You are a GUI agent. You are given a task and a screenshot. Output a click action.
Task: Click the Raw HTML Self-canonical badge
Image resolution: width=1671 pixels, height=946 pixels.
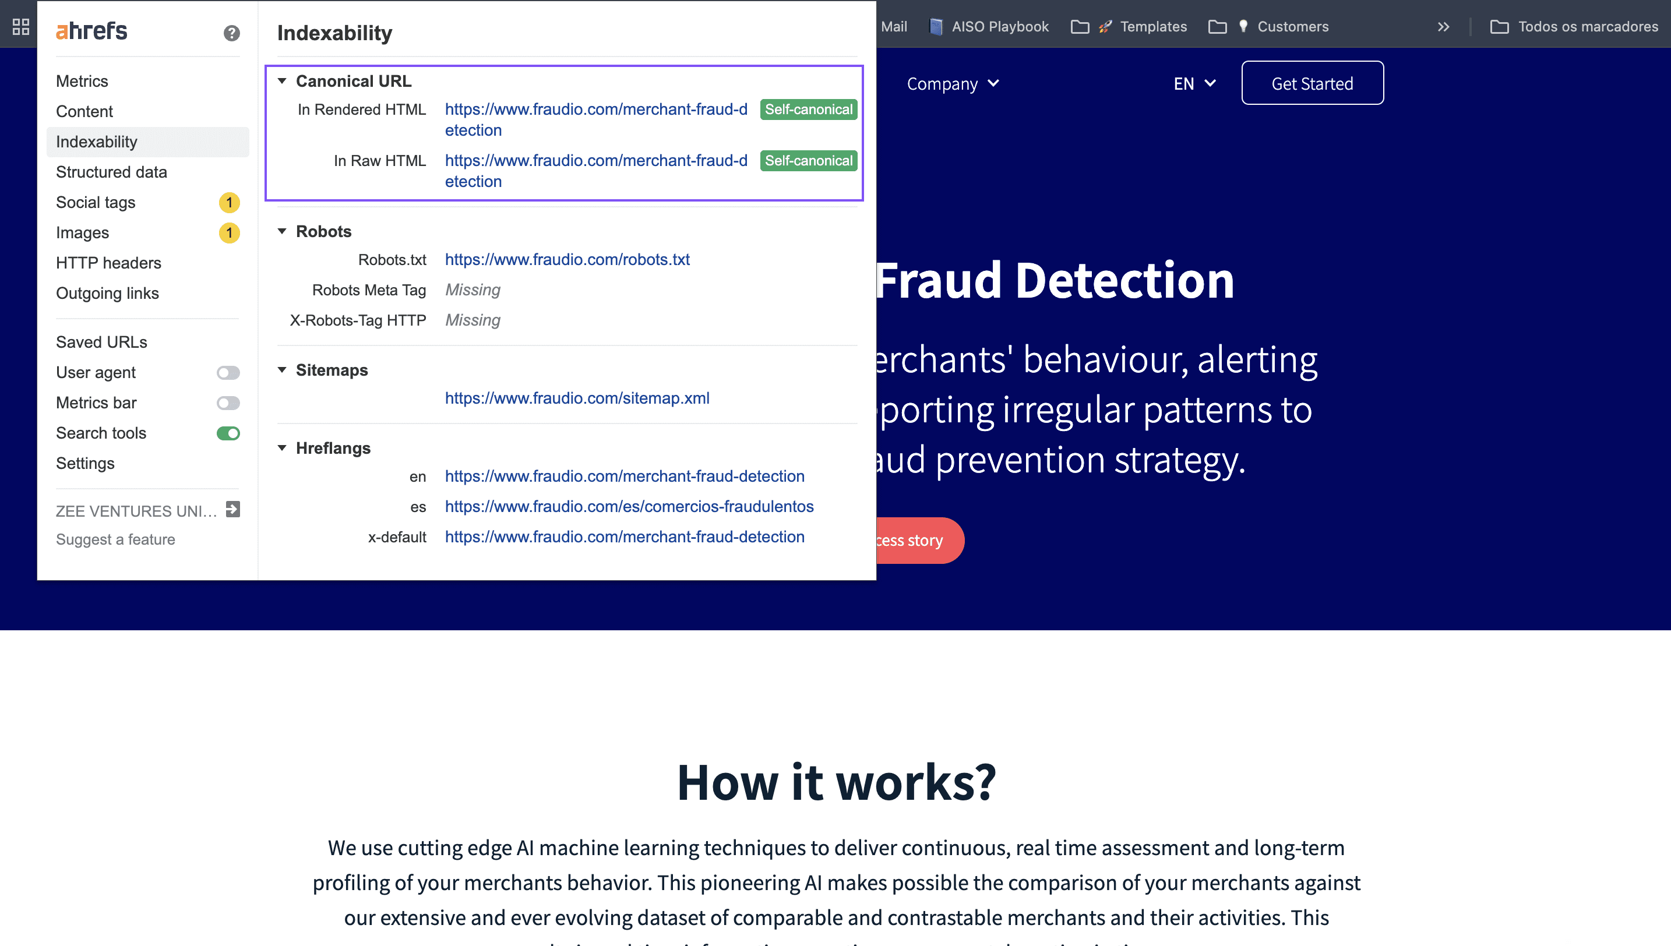click(x=808, y=161)
